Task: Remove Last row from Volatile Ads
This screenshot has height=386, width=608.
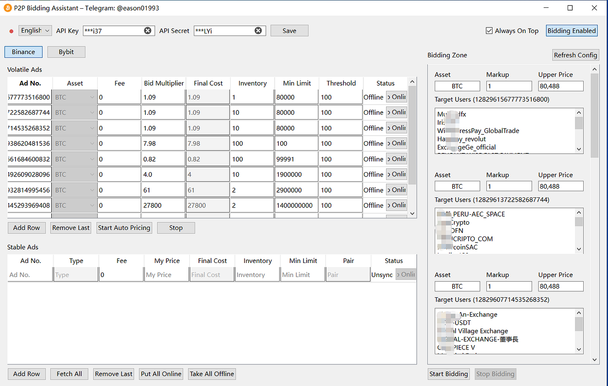Action: [x=71, y=228]
